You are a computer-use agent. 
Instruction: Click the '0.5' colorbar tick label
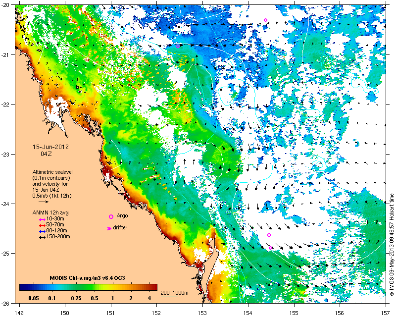(94, 298)
